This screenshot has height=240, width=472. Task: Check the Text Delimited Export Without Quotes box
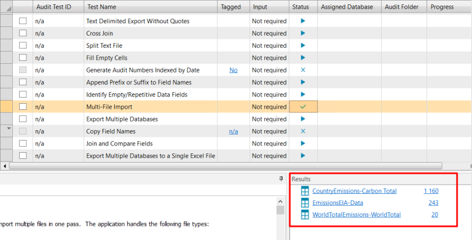click(x=23, y=21)
